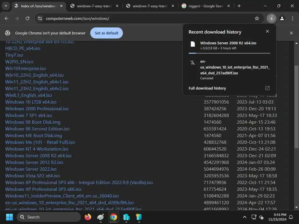Click the muted volume tray icon

261,217
